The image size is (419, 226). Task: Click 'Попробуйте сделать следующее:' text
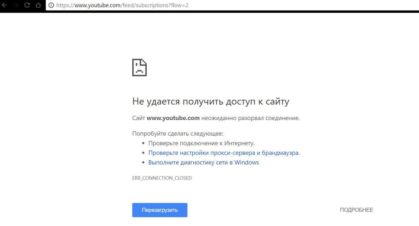click(178, 133)
